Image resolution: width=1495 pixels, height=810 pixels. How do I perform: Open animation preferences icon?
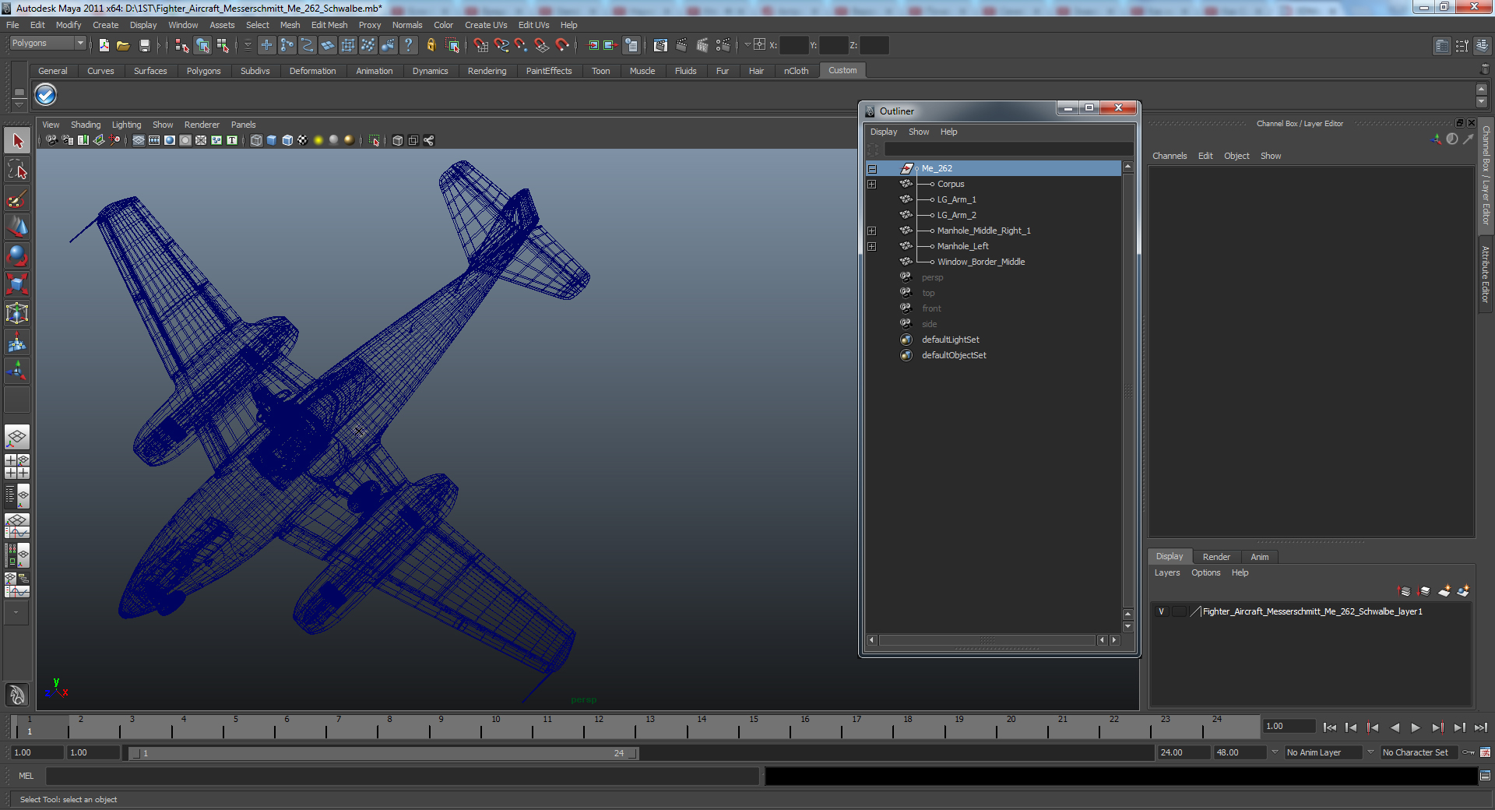click(1485, 752)
